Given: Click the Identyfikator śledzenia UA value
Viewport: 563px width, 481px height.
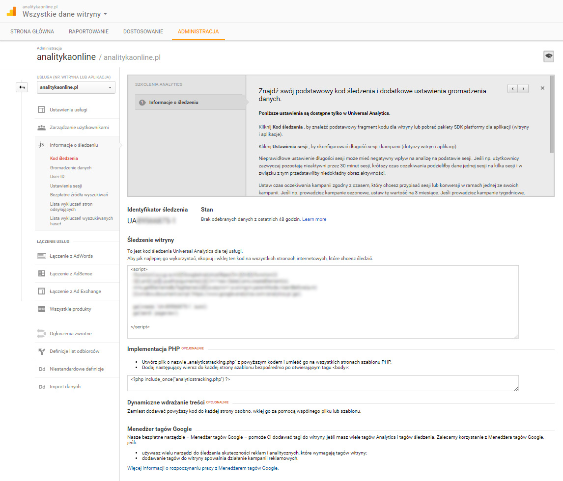Looking at the screenshot, I should [151, 221].
